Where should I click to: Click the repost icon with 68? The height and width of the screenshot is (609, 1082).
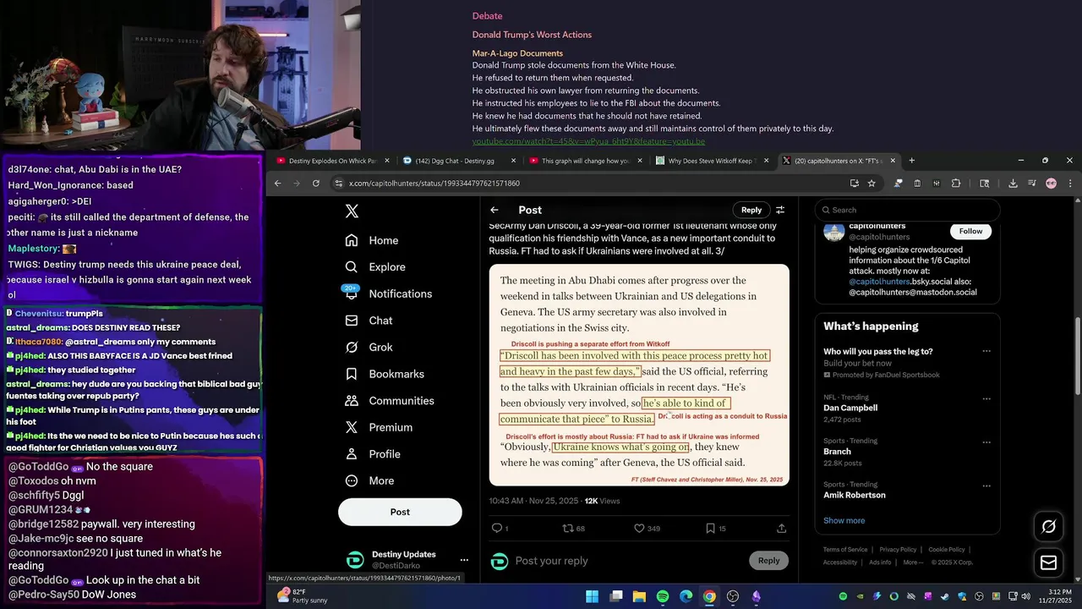tap(568, 528)
